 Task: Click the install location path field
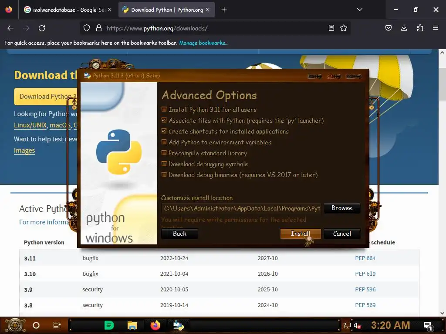(241, 208)
